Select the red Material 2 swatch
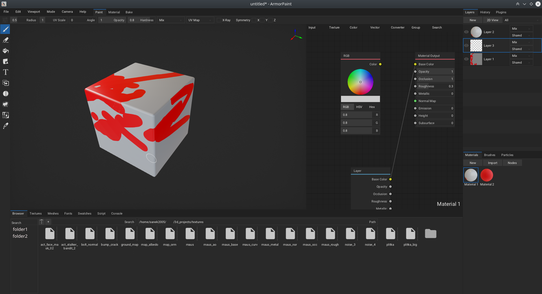 [487, 175]
